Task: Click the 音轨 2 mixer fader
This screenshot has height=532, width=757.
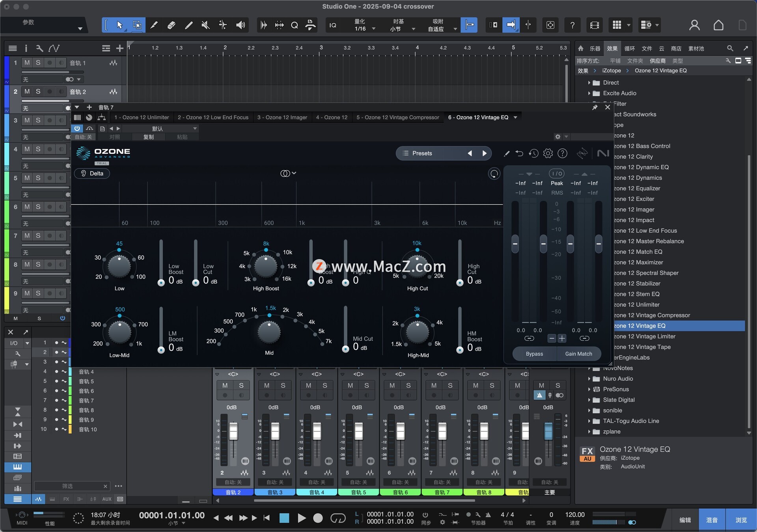Action: pos(233,431)
